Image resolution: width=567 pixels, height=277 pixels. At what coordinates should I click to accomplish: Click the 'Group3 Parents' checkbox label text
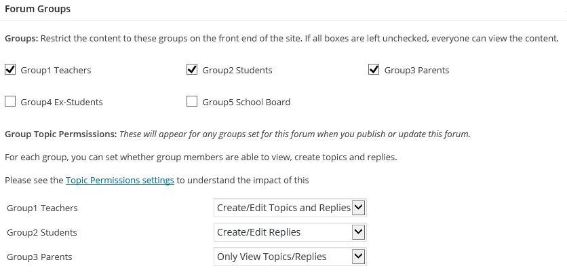tap(416, 70)
